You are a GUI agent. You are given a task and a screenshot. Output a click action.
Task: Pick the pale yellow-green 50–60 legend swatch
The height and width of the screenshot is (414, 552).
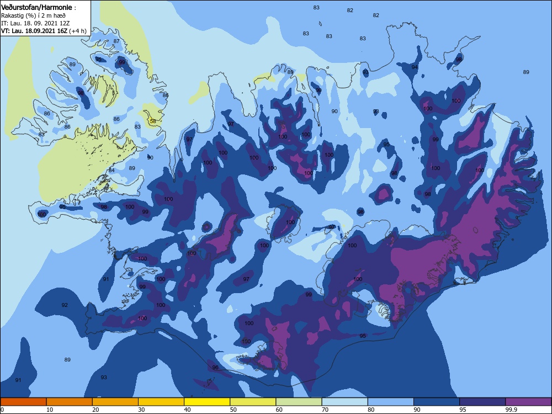pos(253,402)
